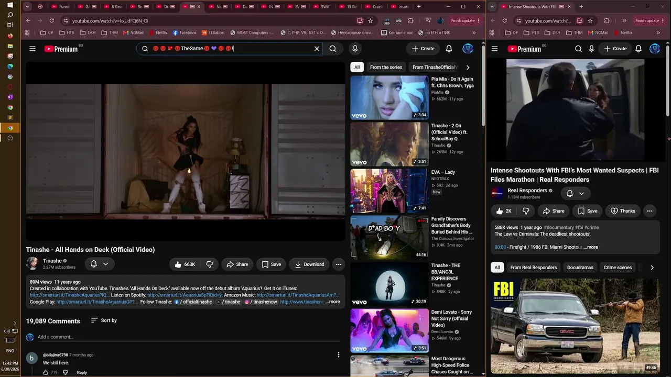Show next filter chips arrow in left window
The height and width of the screenshot is (377, 671).
pos(468,67)
